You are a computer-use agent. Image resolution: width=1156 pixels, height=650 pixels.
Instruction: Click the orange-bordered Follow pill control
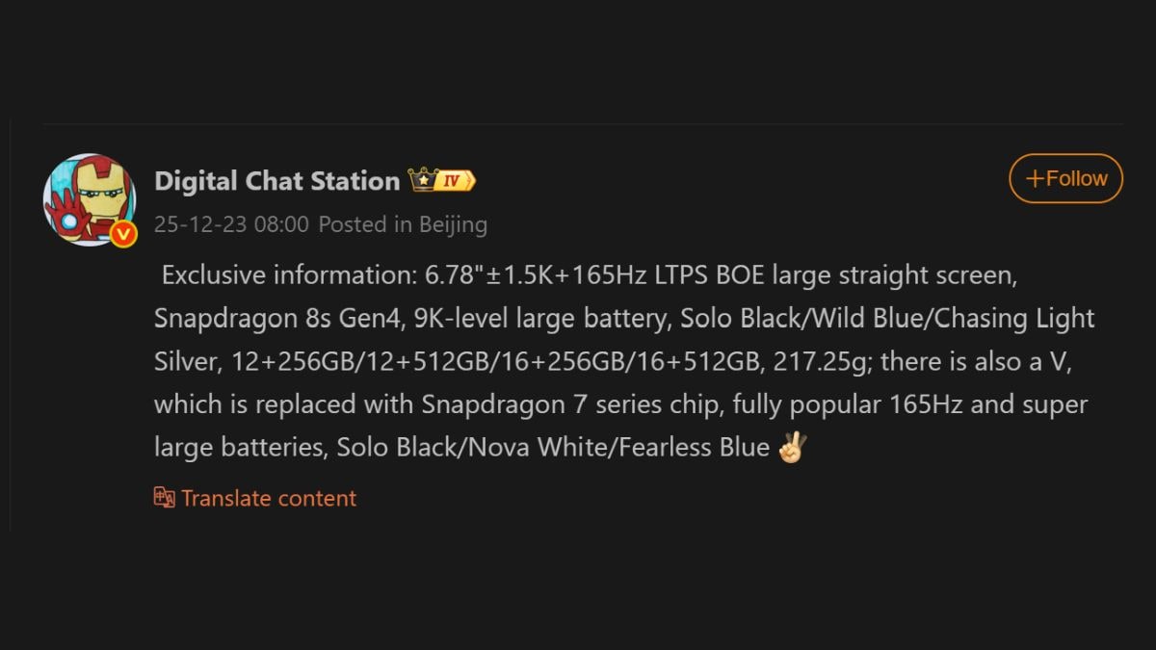(1065, 178)
